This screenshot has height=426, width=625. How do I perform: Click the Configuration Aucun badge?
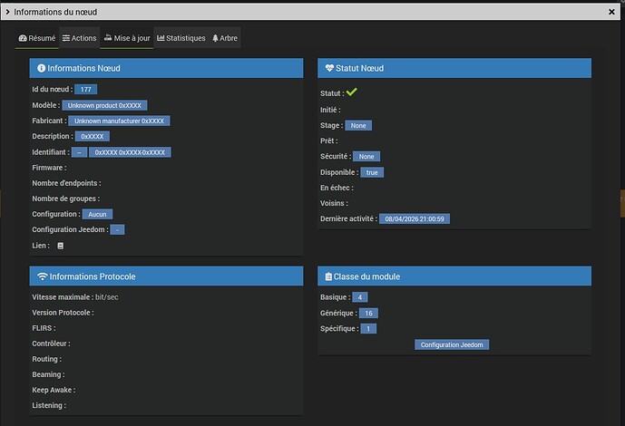tap(97, 214)
